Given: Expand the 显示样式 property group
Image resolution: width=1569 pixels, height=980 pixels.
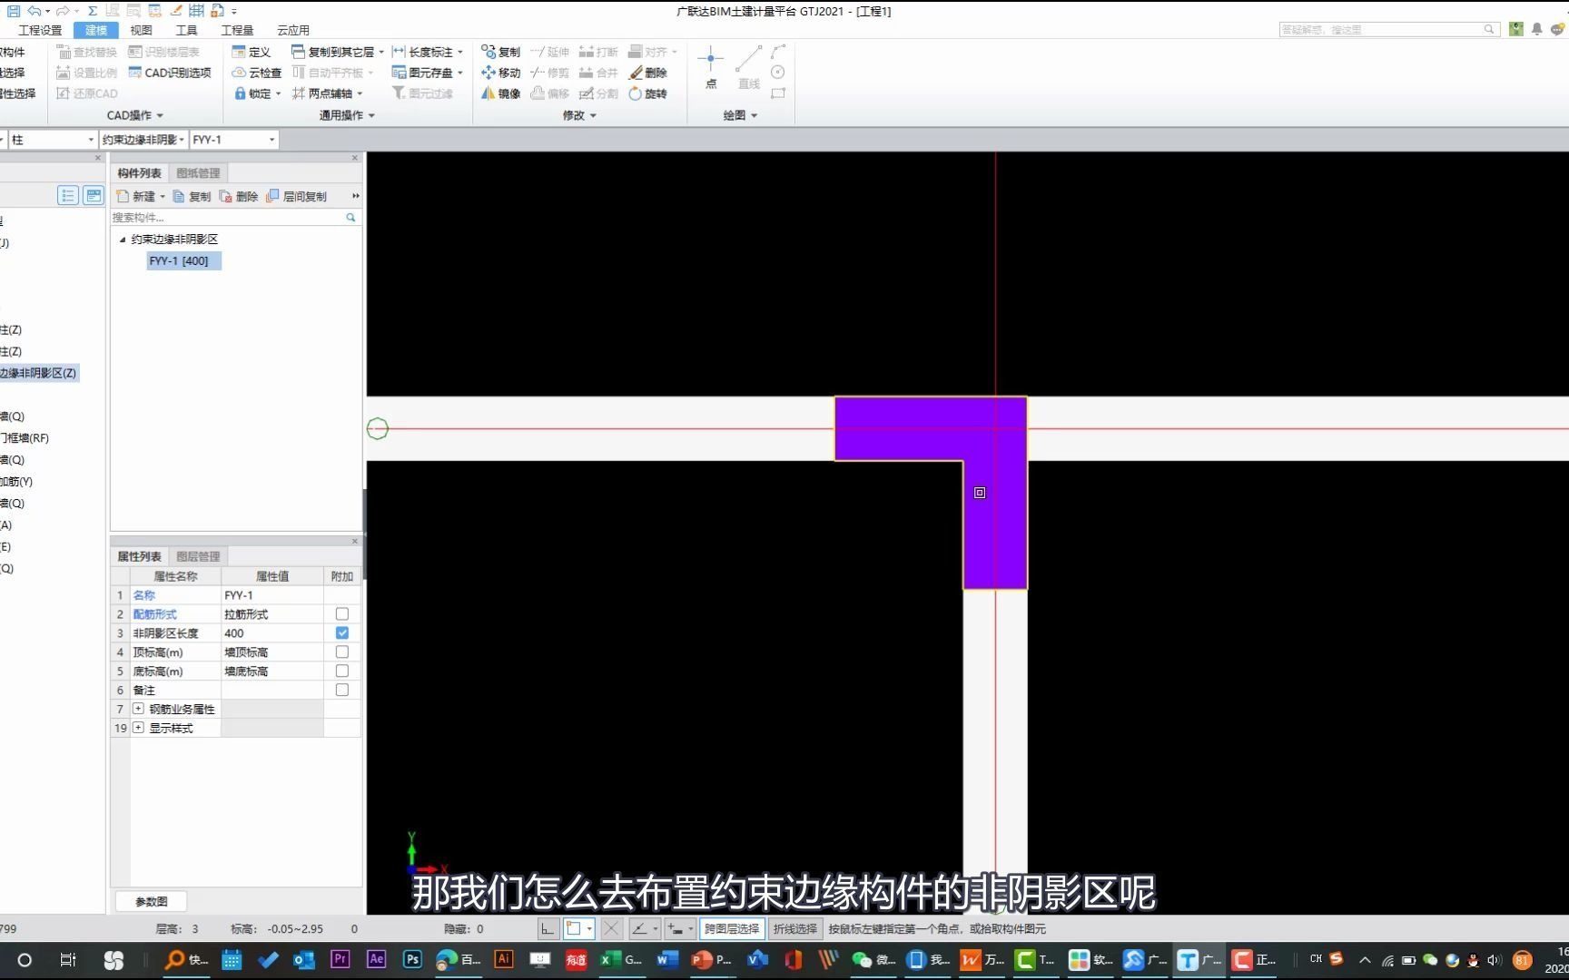Looking at the screenshot, I should click(139, 728).
